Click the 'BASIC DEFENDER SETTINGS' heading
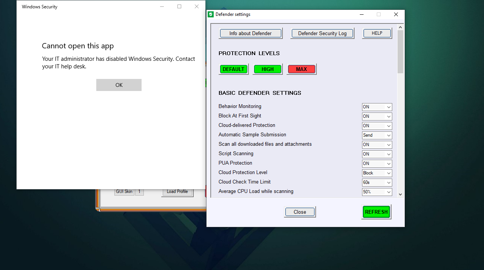The height and width of the screenshot is (270, 484). [x=260, y=93]
